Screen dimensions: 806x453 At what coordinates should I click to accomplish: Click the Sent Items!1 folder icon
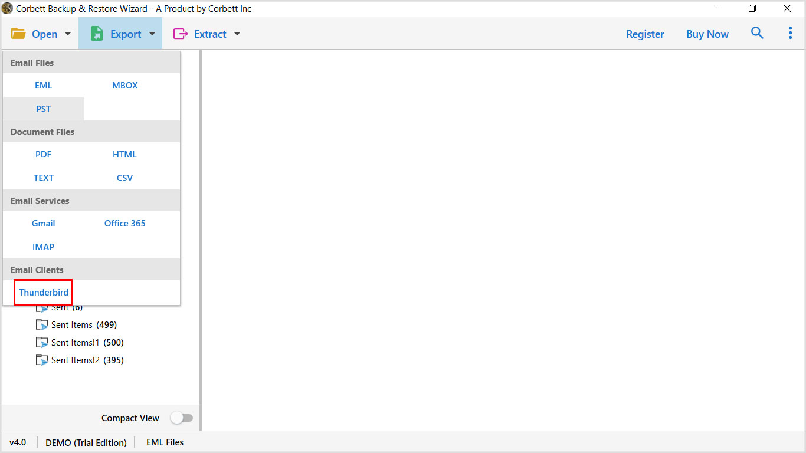point(42,343)
